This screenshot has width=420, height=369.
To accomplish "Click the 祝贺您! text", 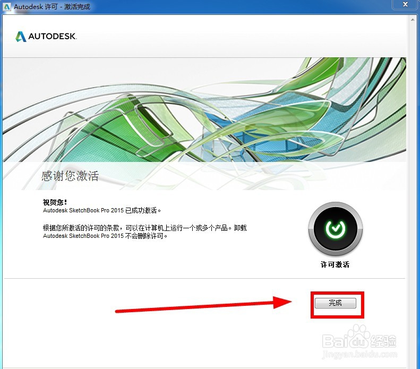I will coord(55,202).
